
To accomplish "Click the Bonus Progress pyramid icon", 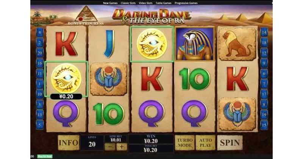I will point(86,14).
